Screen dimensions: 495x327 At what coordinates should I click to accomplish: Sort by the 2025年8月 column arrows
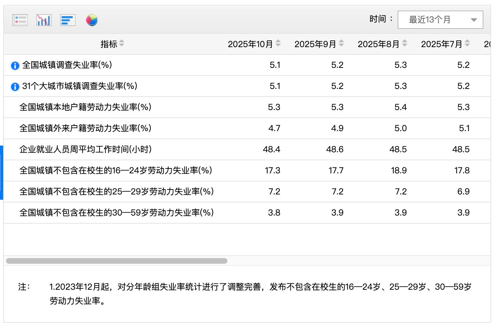tap(405, 43)
